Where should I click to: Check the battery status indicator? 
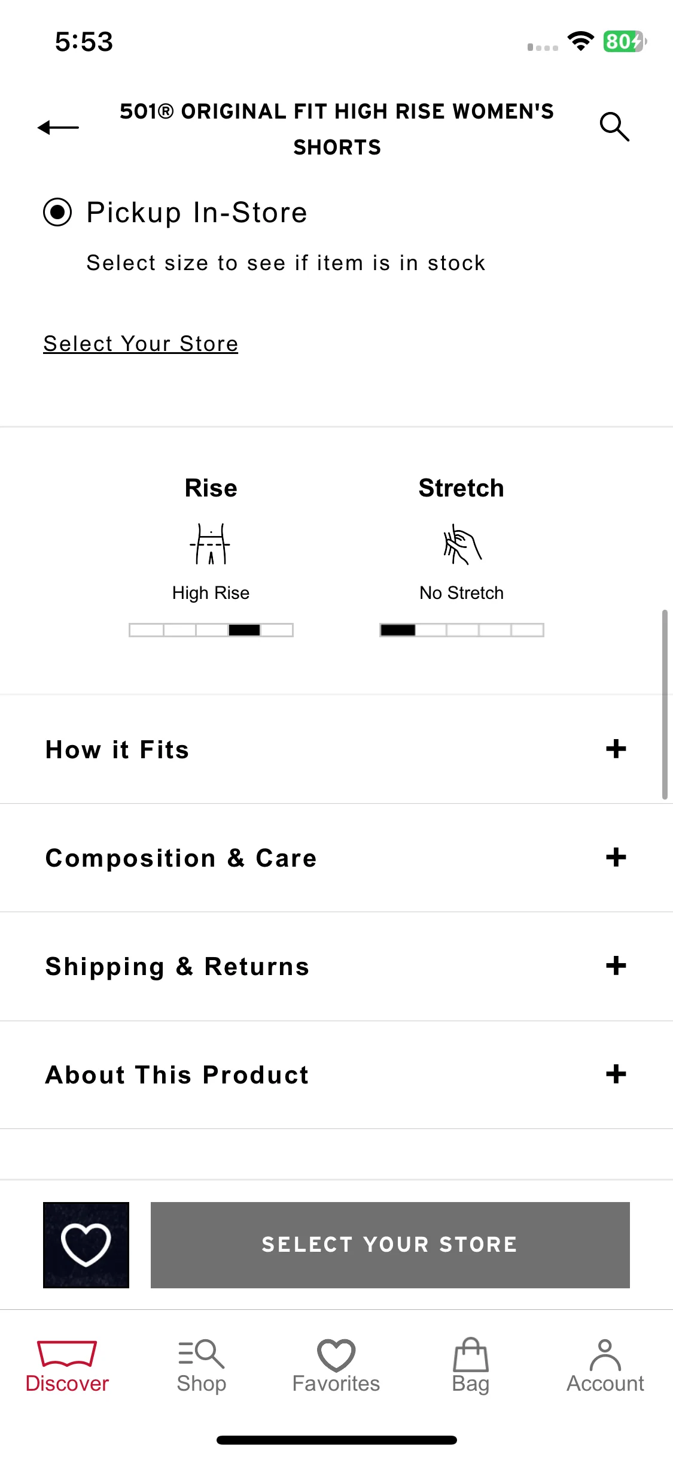(x=625, y=41)
